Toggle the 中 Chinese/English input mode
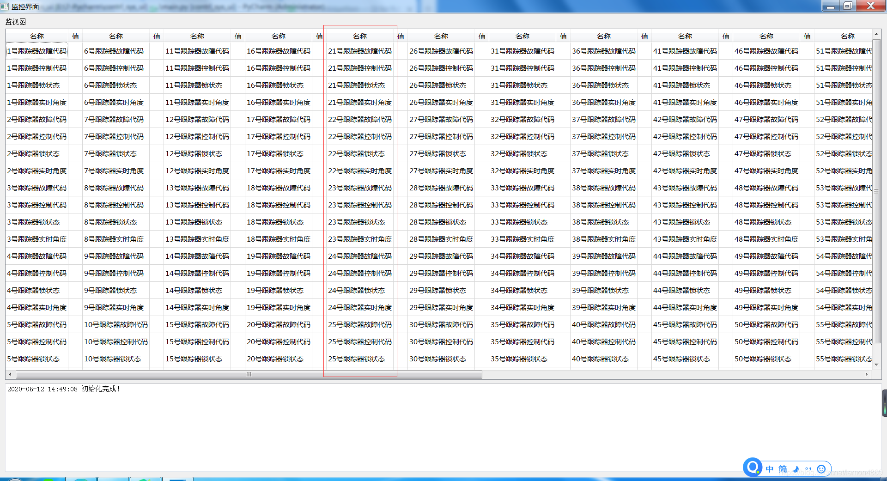The width and height of the screenshot is (887, 481). 770,469
